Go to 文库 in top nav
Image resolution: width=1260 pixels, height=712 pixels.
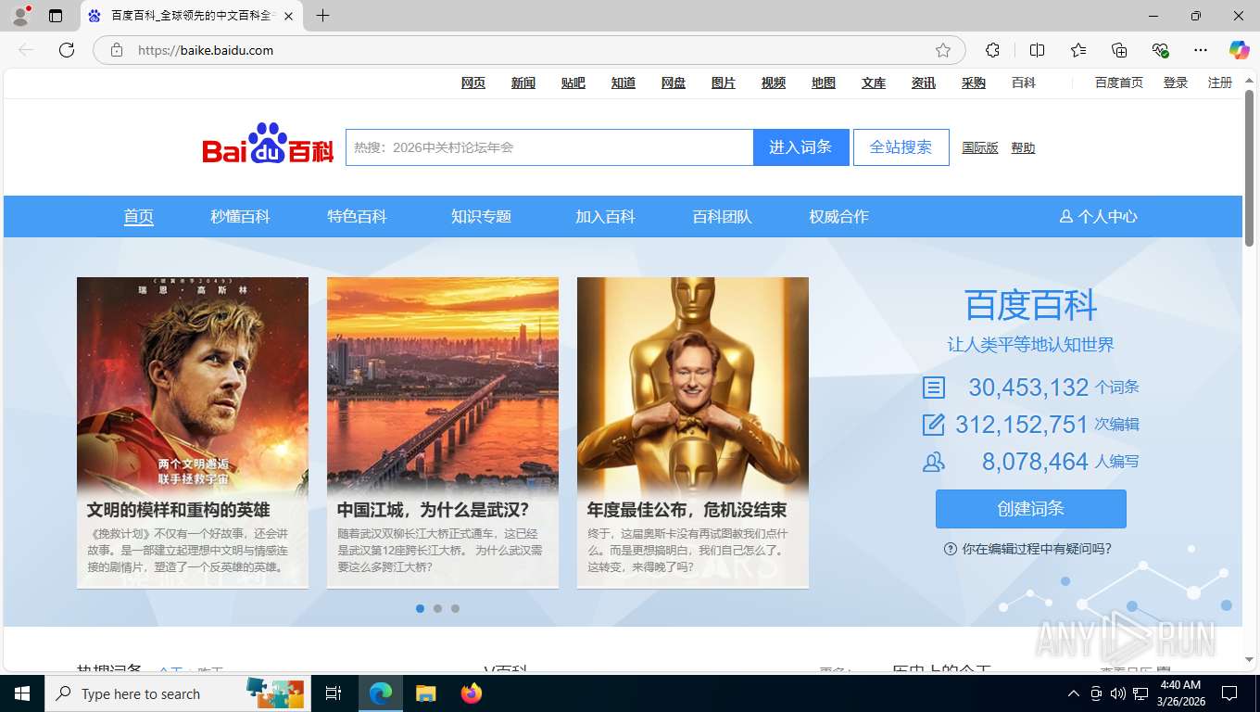tap(874, 83)
